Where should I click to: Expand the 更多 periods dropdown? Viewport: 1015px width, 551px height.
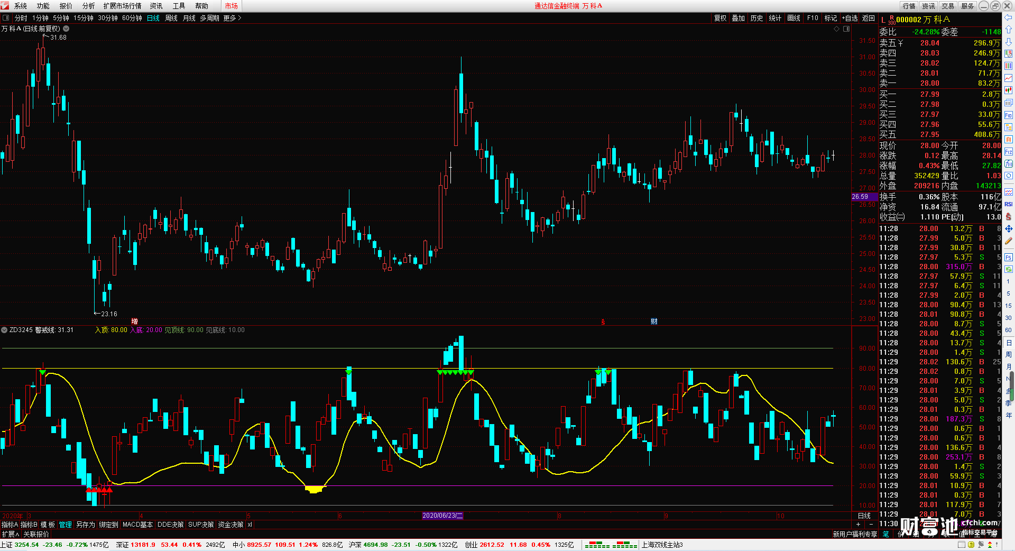coord(232,18)
